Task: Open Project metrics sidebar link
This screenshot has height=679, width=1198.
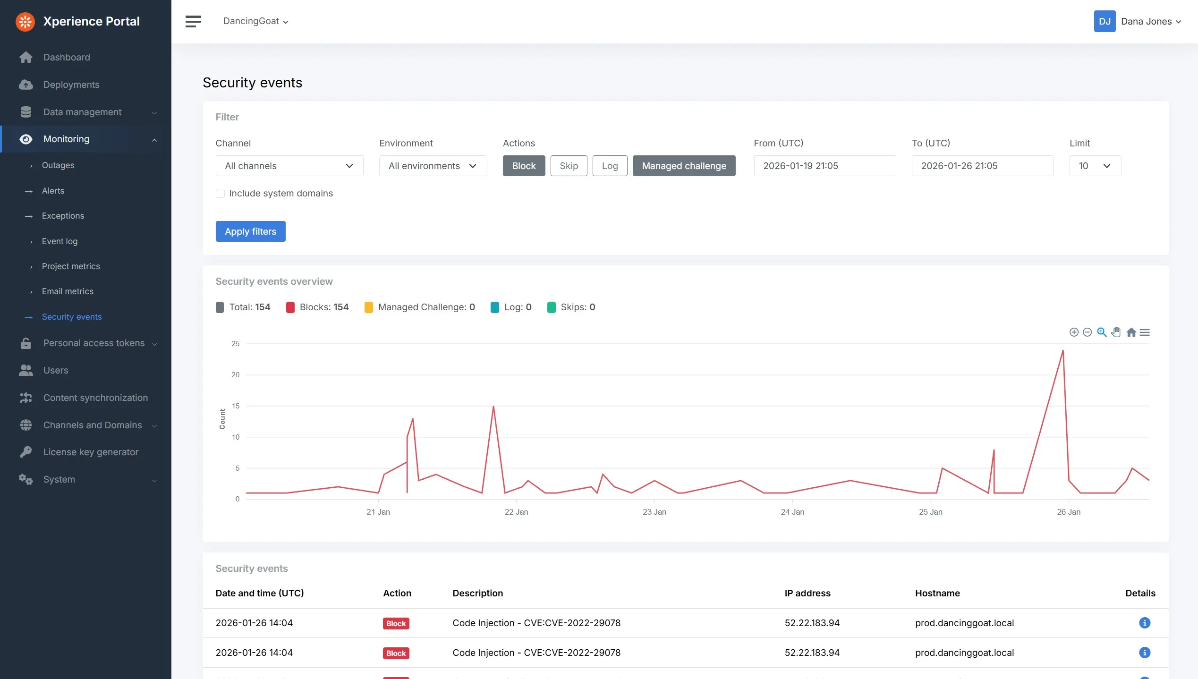Action: click(71, 266)
